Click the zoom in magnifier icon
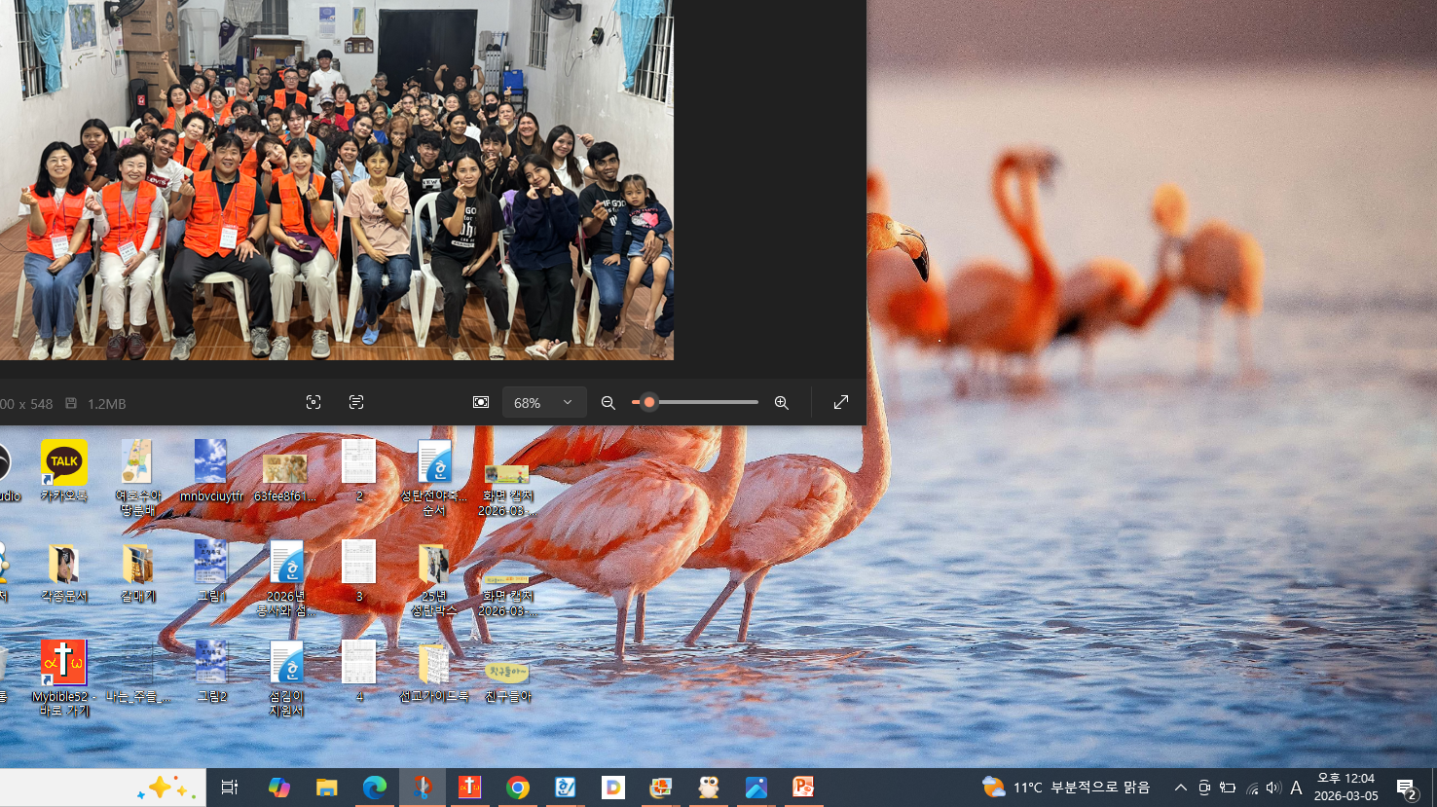Screen dimensions: 1437x807 click(x=781, y=403)
